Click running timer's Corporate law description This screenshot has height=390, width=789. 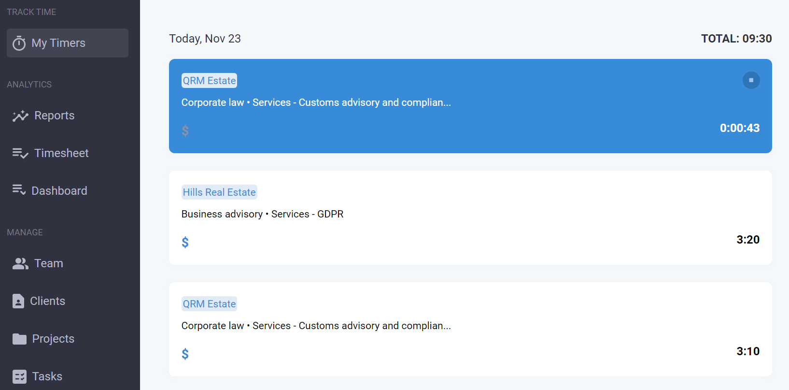click(316, 102)
